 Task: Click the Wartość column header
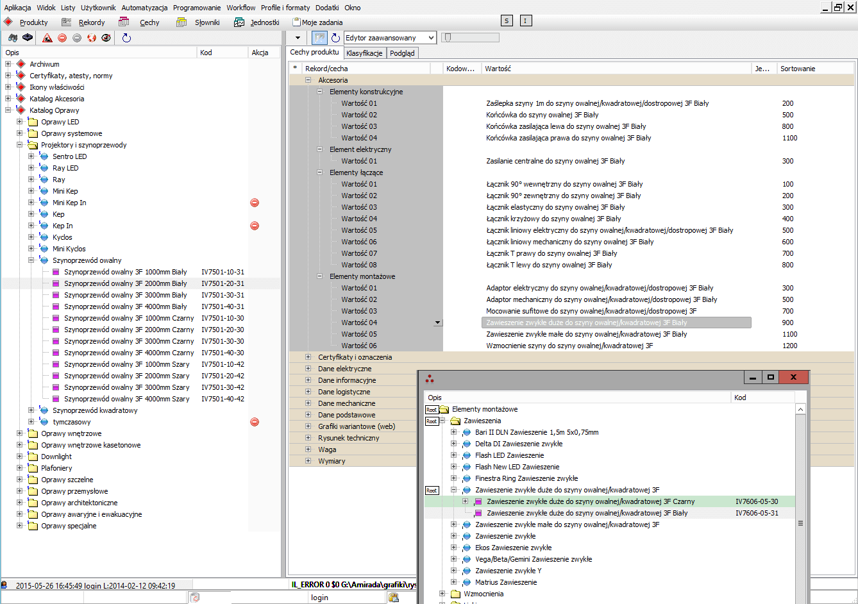pyautogui.click(x=616, y=69)
